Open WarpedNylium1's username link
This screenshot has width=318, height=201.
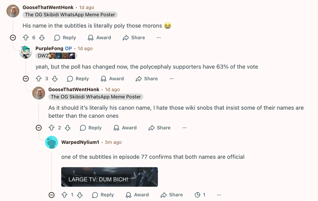pyautogui.click(x=80, y=142)
